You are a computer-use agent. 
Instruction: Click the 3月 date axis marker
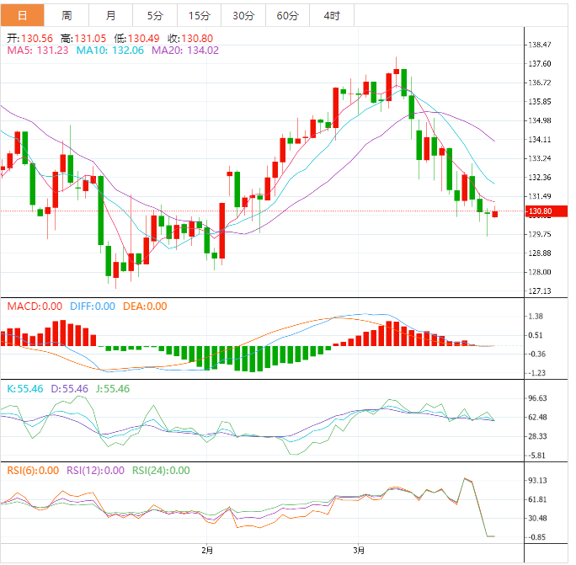(x=360, y=550)
